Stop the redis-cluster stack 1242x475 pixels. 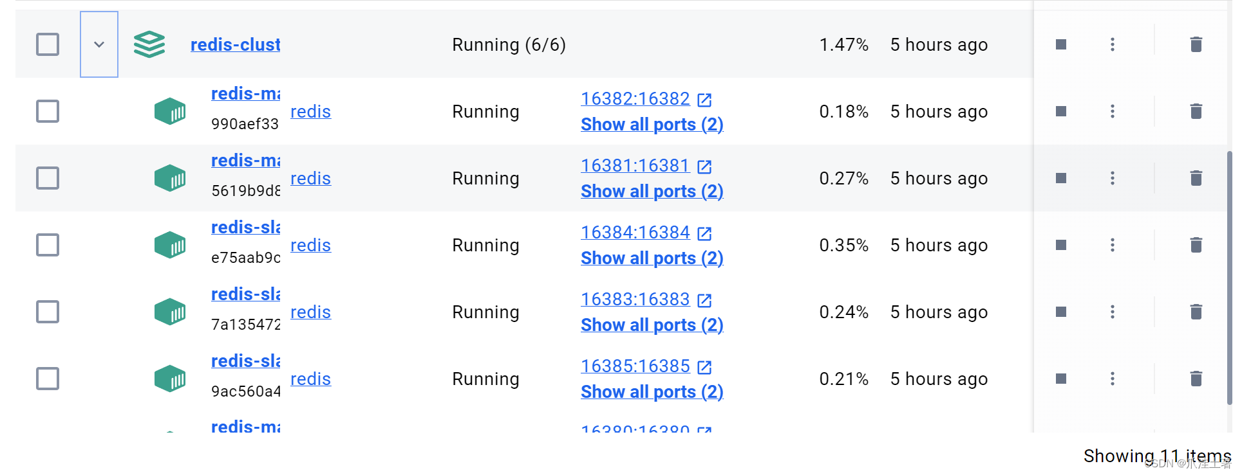[x=1060, y=44]
